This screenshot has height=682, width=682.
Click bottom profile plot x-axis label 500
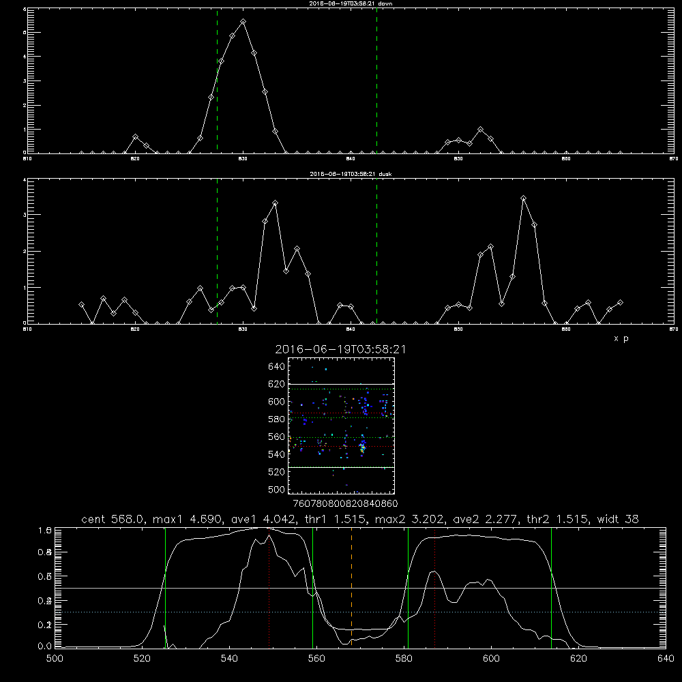pos(55,659)
